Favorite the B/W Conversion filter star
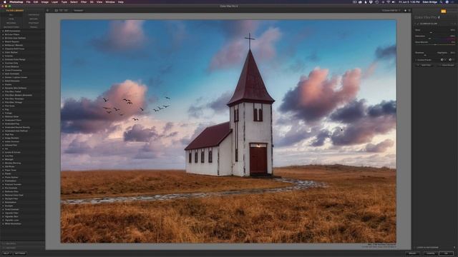Viewport: 458px width, 257px height. (3, 31)
